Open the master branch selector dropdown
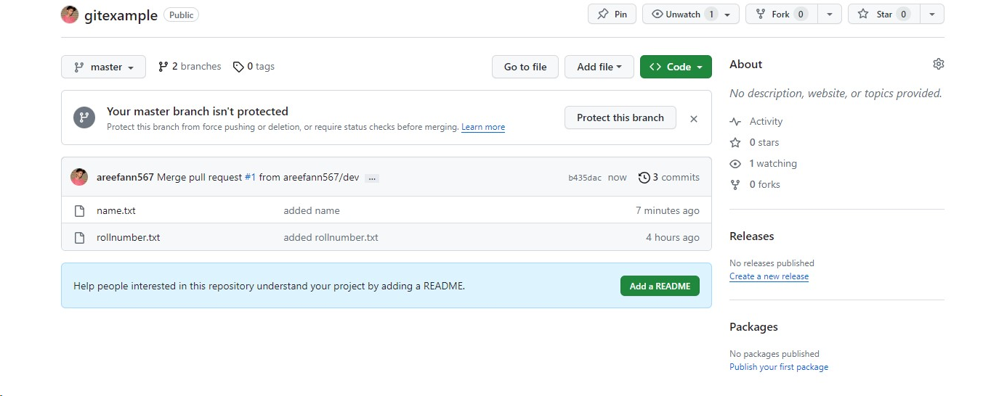This screenshot has height=396, width=983. (x=103, y=67)
